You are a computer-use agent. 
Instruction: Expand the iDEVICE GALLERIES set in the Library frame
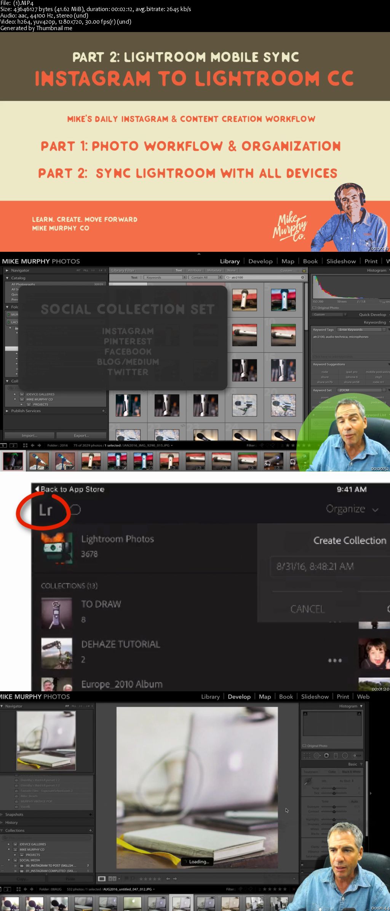15,394
